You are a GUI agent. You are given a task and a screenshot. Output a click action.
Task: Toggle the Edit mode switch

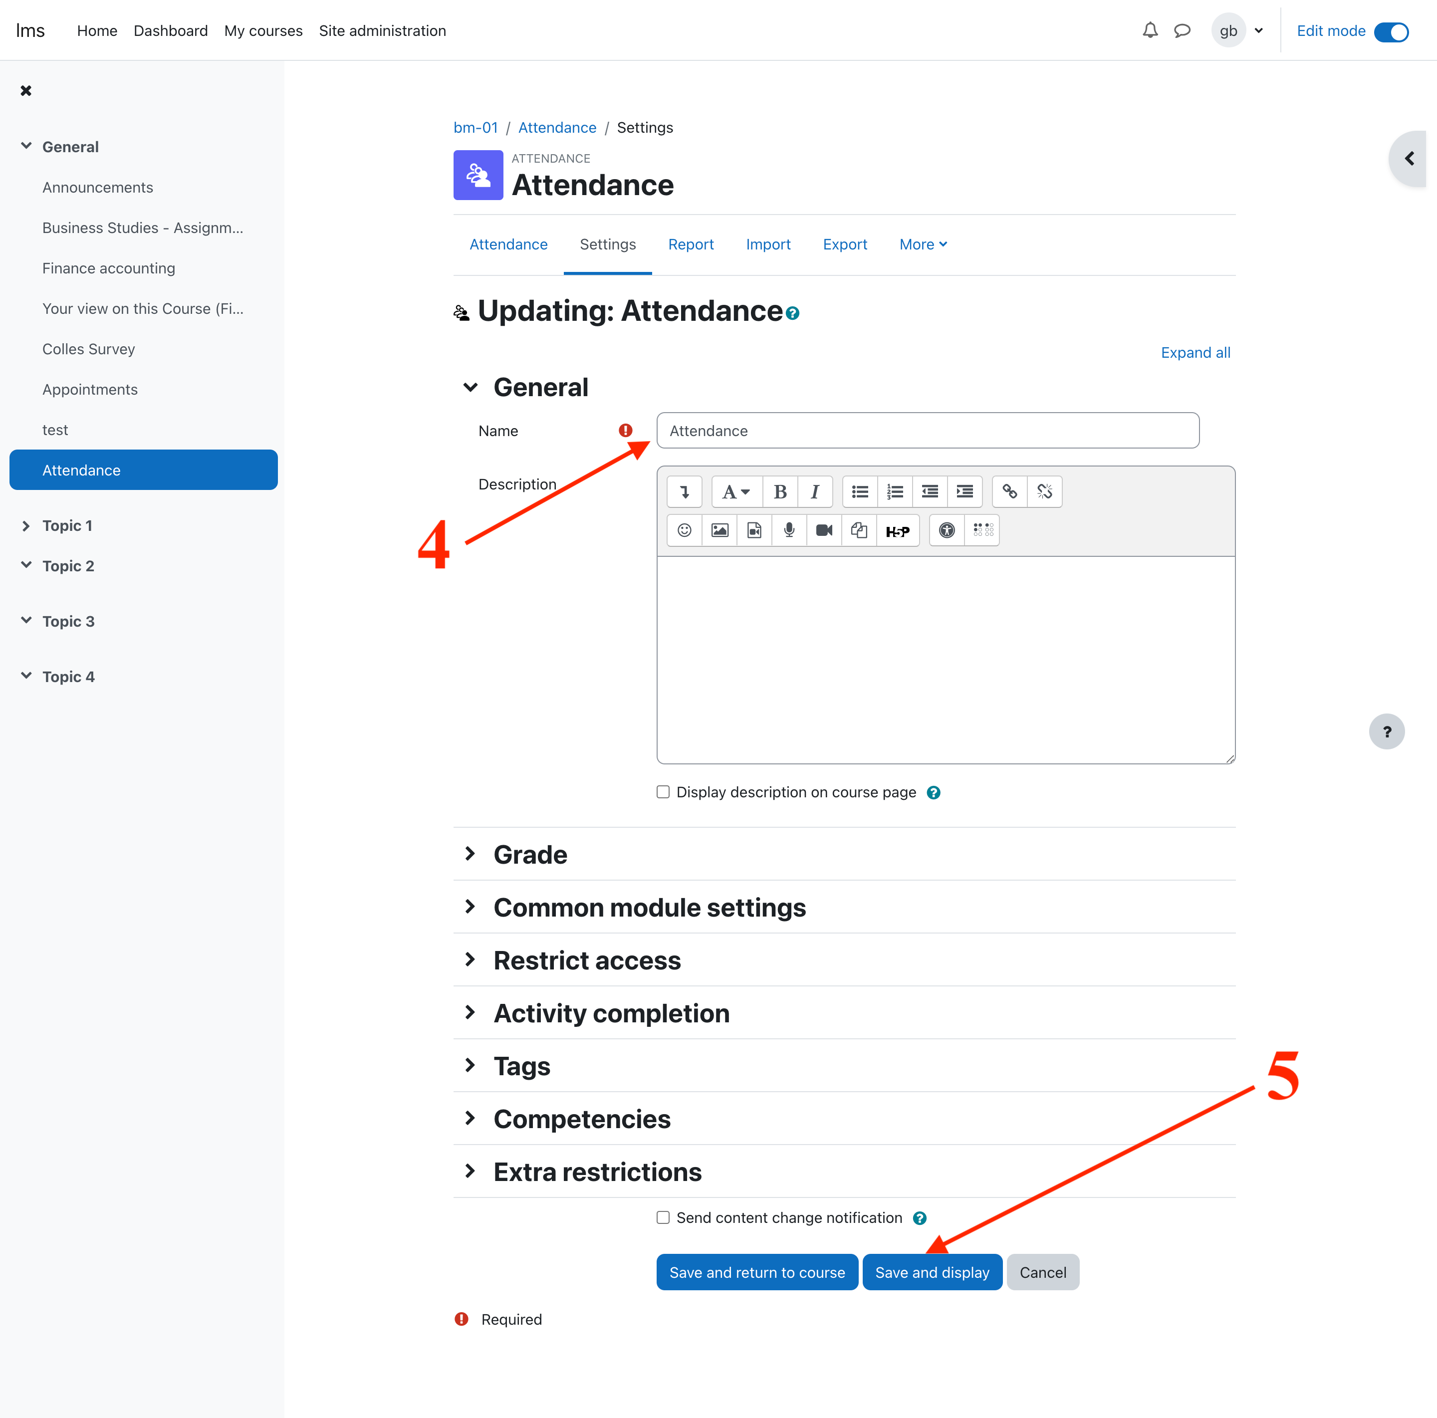pos(1391,31)
